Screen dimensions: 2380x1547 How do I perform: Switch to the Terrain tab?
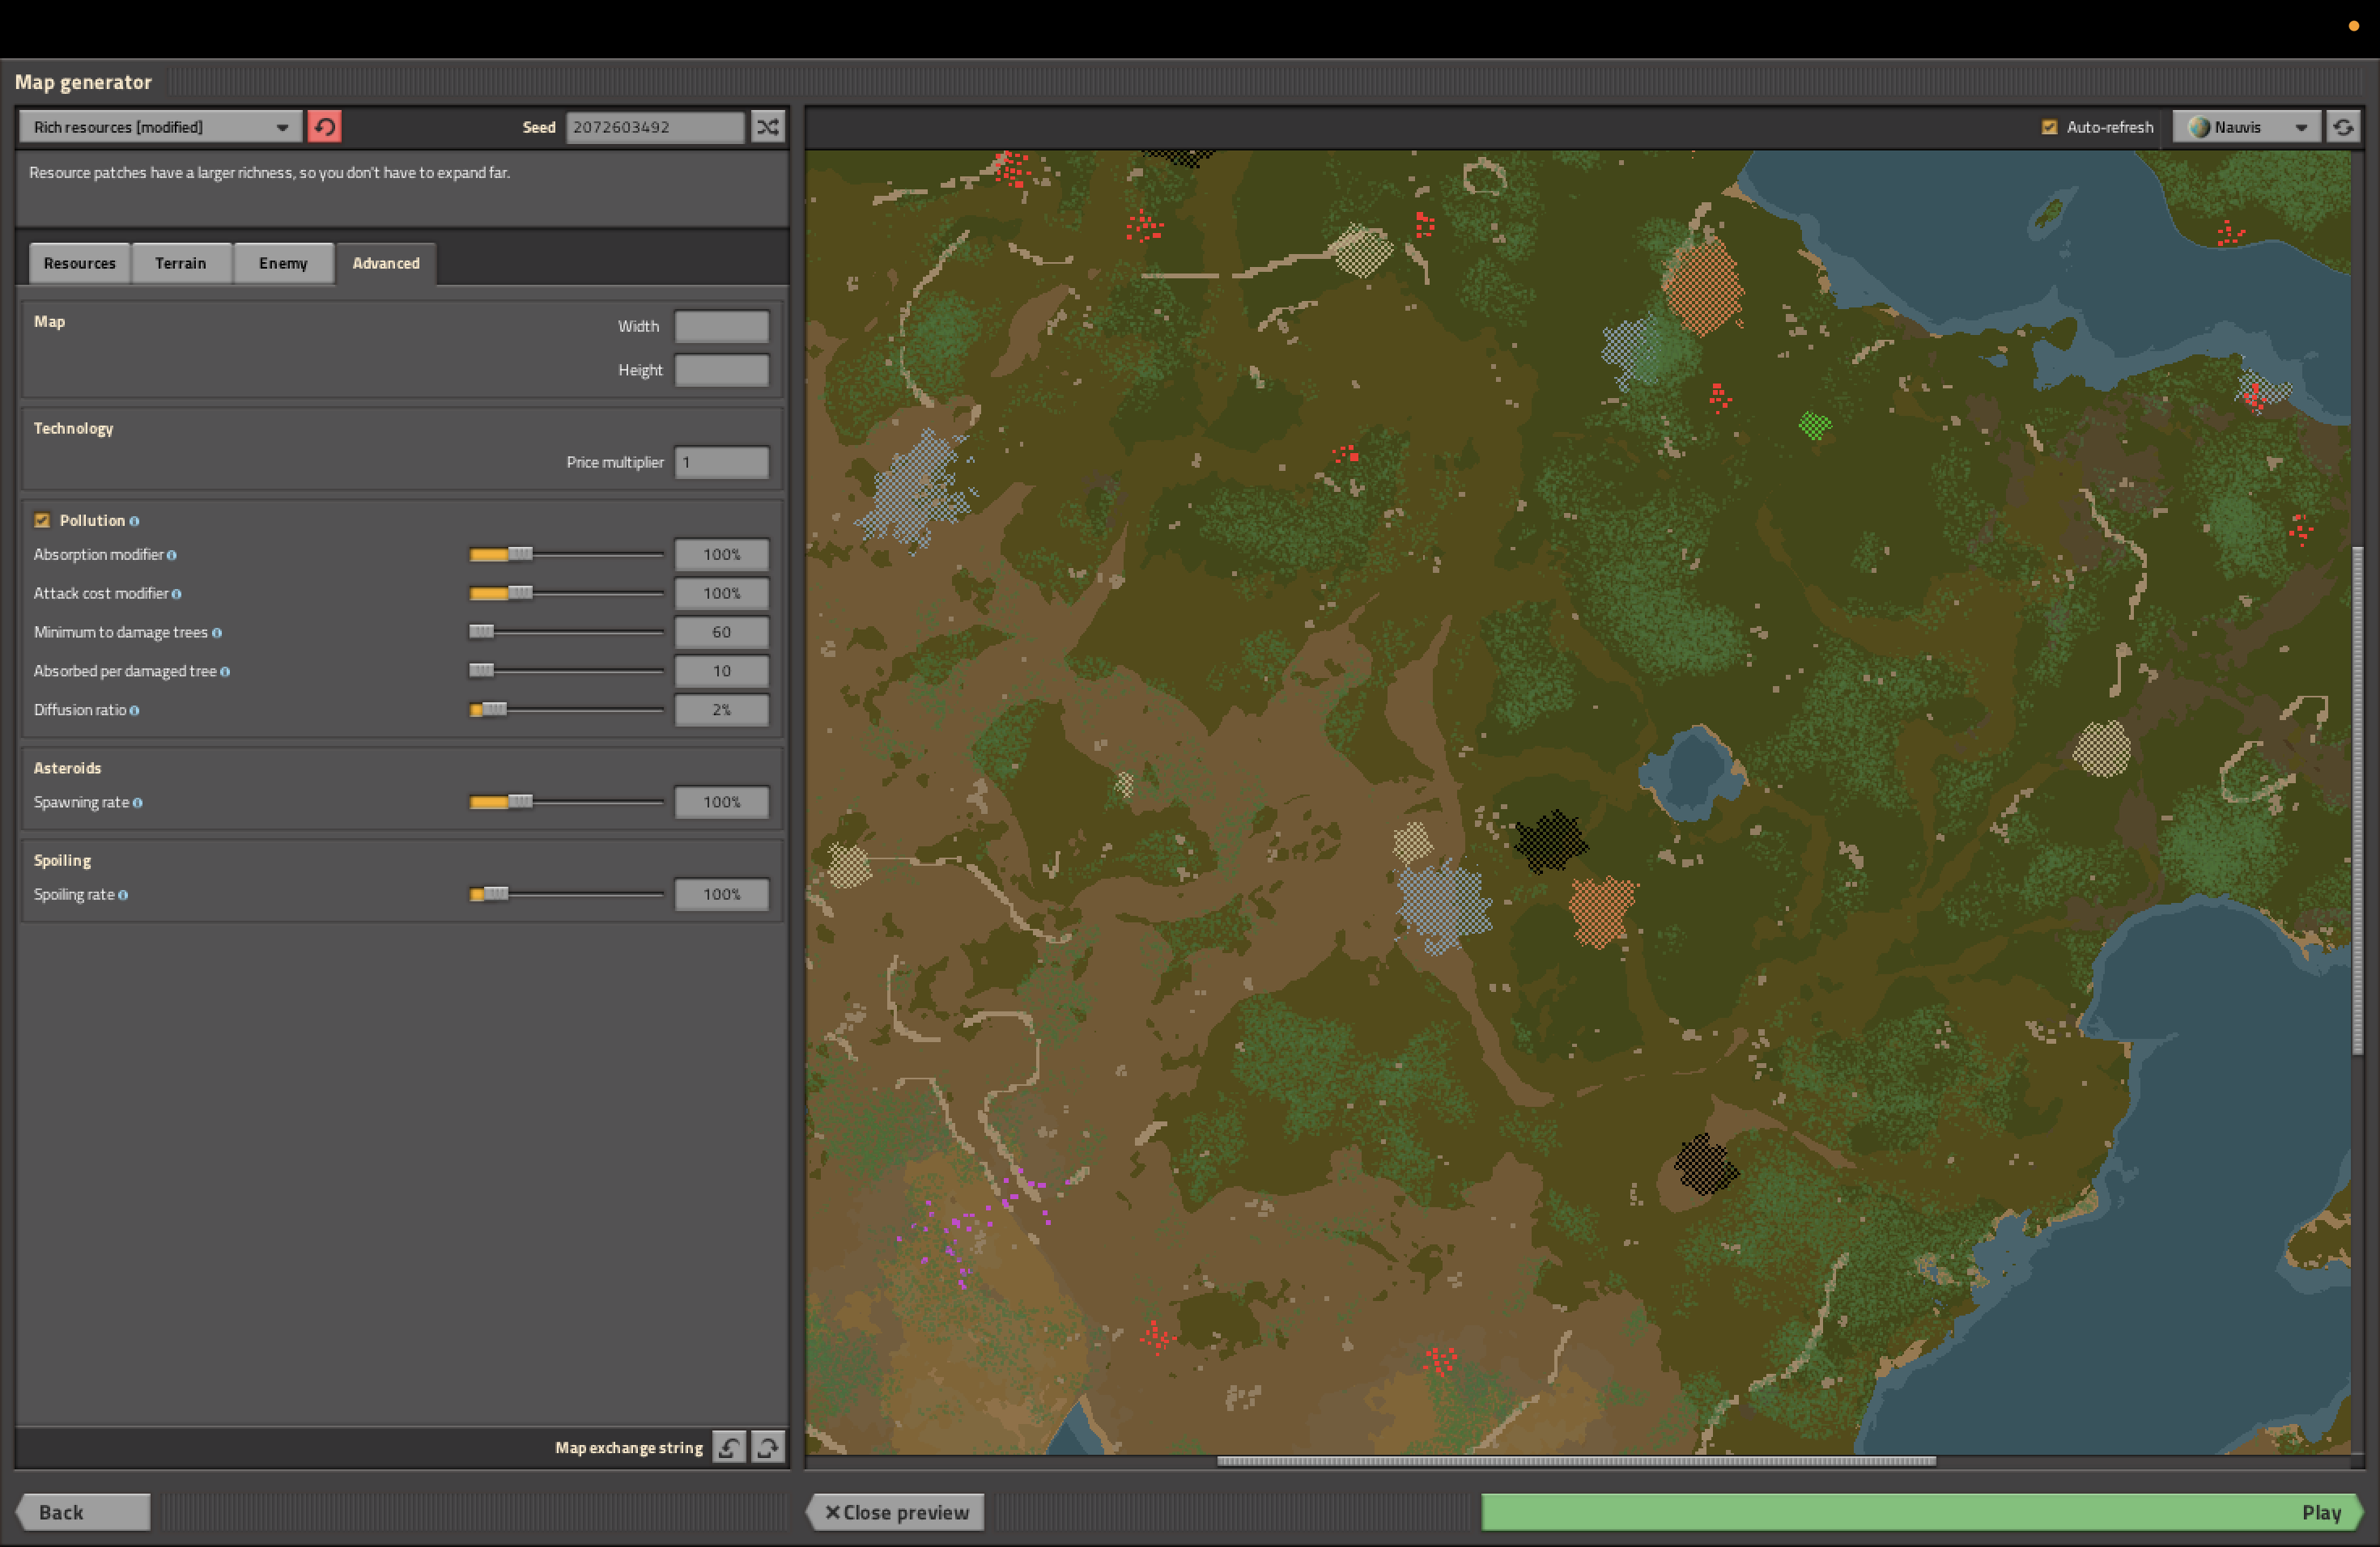181,264
